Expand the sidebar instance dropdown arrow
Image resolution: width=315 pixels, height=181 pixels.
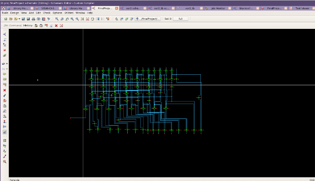(x=7, y=64)
